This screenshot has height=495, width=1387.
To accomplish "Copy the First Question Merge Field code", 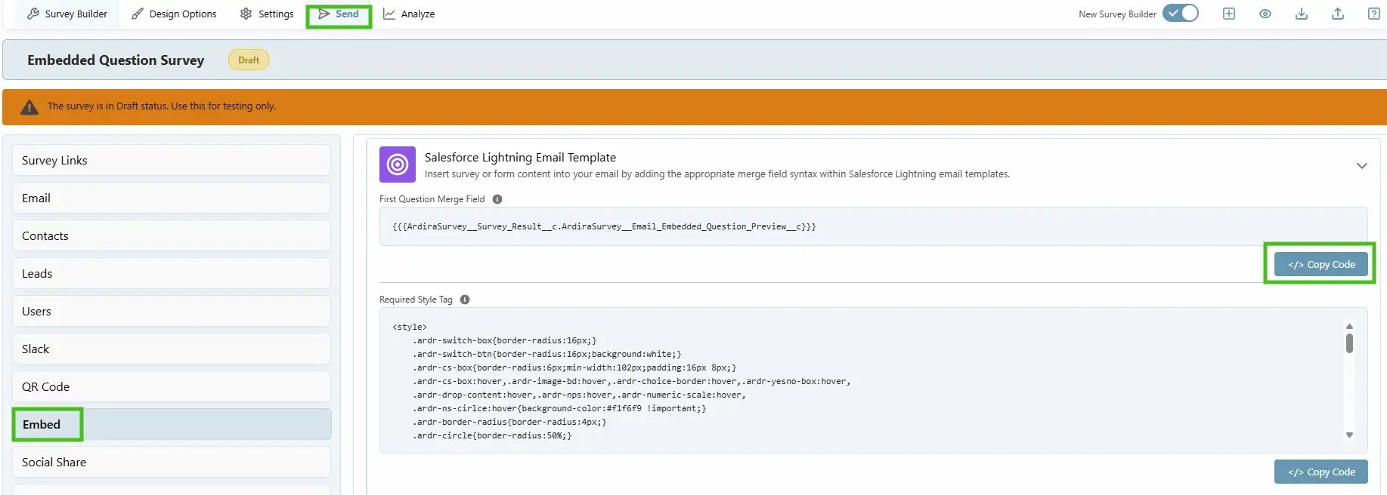I will click(1320, 264).
